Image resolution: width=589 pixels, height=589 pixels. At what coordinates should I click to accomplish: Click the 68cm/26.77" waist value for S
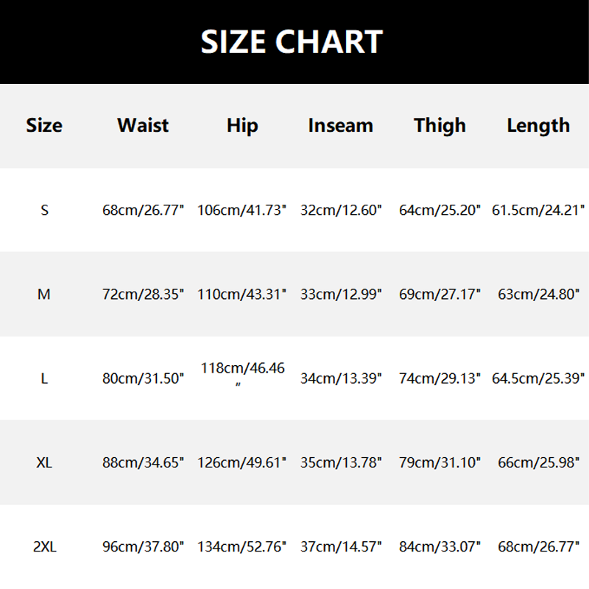pyautogui.click(x=143, y=211)
